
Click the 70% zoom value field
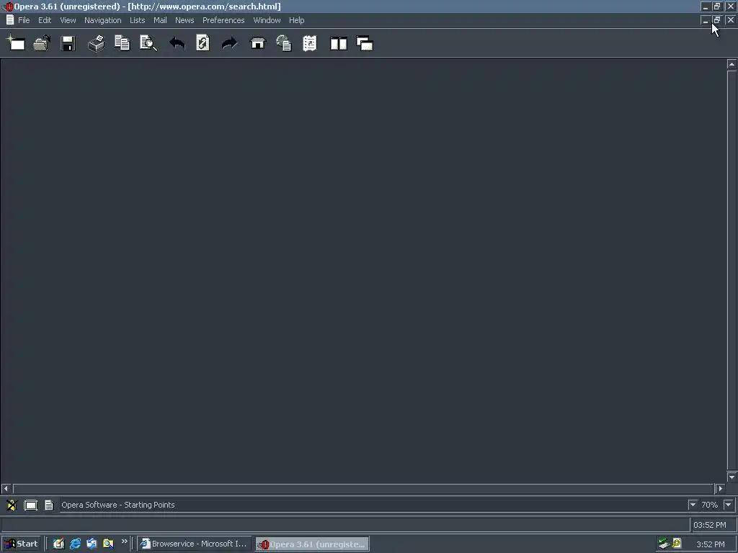click(710, 505)
